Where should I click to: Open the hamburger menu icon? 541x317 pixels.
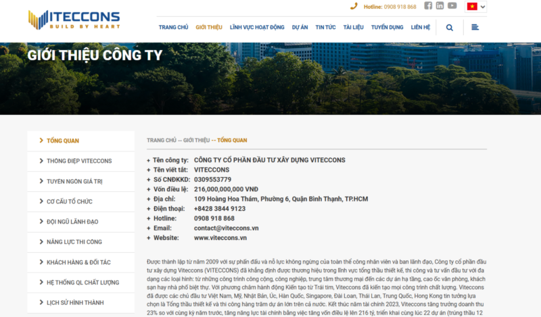475,27
